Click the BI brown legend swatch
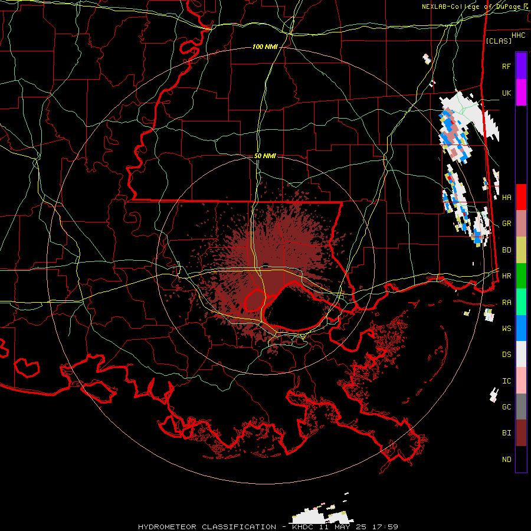 pos(521,433)
